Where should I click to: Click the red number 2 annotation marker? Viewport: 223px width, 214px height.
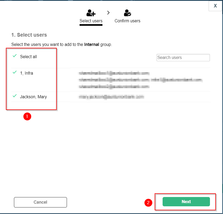[x=148, y=203]
